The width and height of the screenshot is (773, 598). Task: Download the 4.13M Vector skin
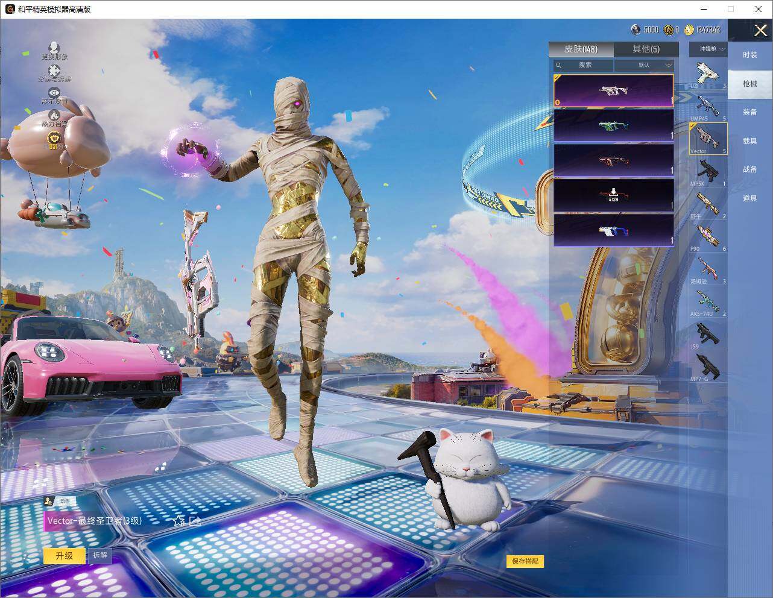(614, 195)
